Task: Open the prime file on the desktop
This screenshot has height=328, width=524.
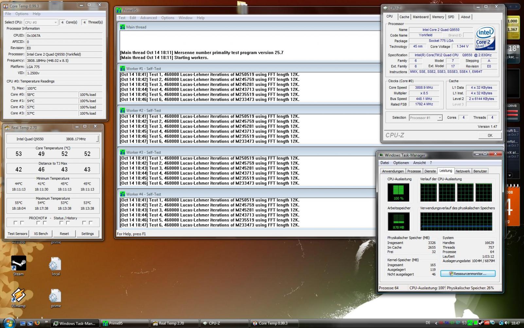Action: (x=56, y=298)
